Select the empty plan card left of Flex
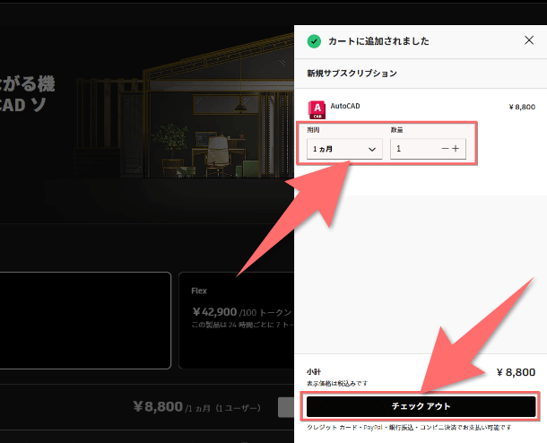547x443 pixels. coord(85,320)
